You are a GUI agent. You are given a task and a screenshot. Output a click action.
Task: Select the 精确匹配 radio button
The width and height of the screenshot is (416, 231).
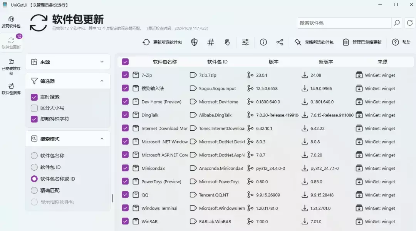click(34, 190)
